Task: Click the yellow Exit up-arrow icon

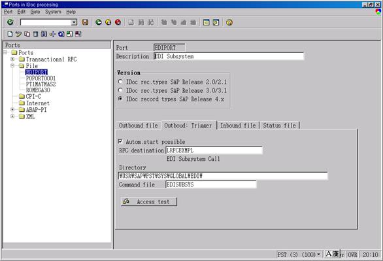Action: [108, 22]
